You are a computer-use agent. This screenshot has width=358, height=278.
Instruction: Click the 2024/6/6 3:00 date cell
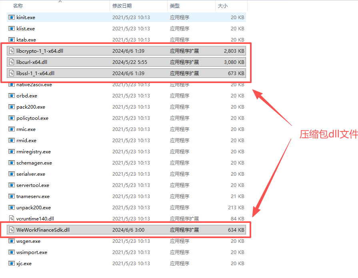[x=128, y=230]
